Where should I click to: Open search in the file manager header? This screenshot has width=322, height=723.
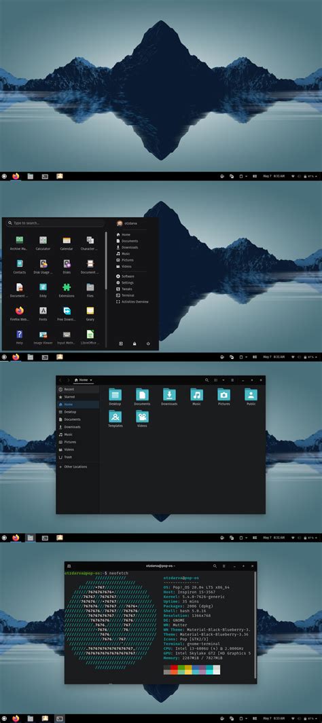[207, 380]
